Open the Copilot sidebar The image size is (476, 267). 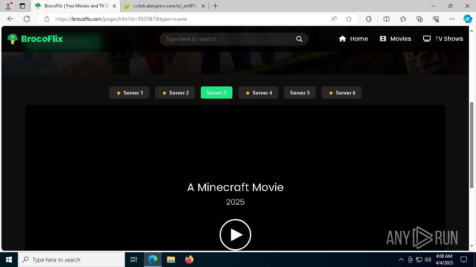pos(467,19)
